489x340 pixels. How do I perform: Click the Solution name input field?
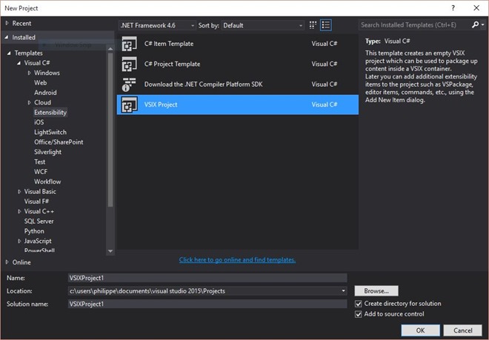[x=207, y=304]
